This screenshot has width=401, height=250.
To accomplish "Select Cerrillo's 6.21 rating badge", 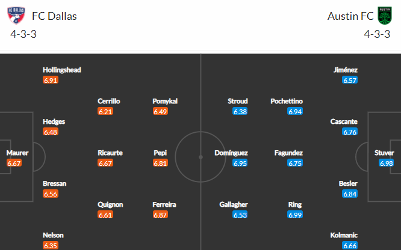I will pyautogui.click(x=105, y=111).
